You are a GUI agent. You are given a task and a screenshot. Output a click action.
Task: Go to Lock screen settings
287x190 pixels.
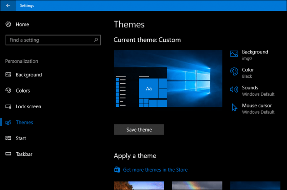click(x=28, y=106)
